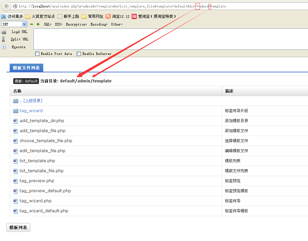Click the green minus HackBar icon
Viewport: 308px width, 241px height.
tap(32, 25)
